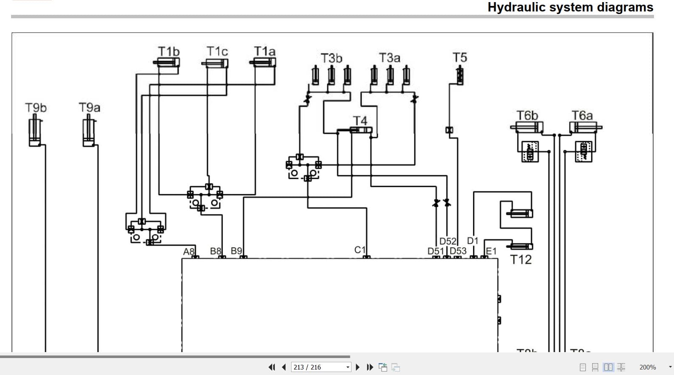This screenshot has width=674, height=375.
Task: Click port label E1
Action: point(491,251)
